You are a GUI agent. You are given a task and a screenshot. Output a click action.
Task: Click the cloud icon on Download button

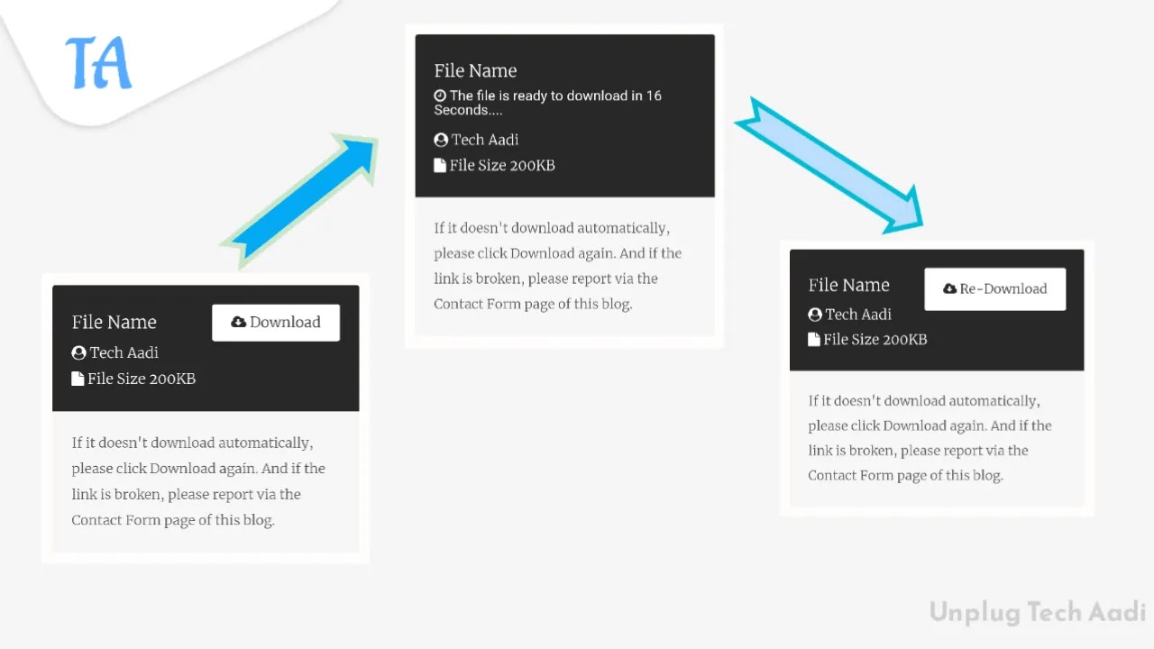pos(239,322)
